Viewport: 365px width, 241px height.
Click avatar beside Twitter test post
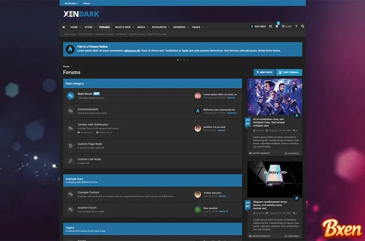click(x=198, y=194)
